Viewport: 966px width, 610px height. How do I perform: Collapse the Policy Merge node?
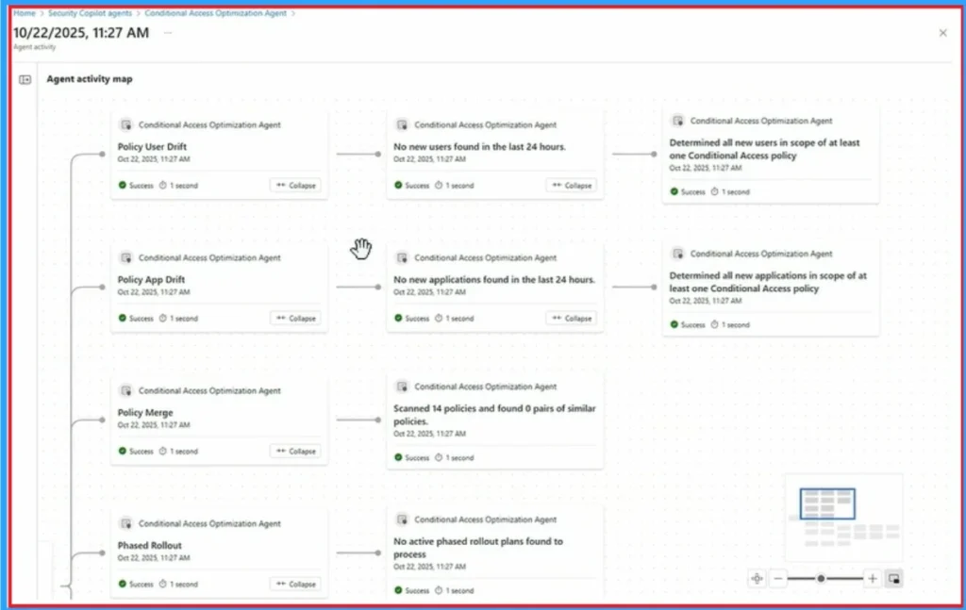click(x=295, y=451)
